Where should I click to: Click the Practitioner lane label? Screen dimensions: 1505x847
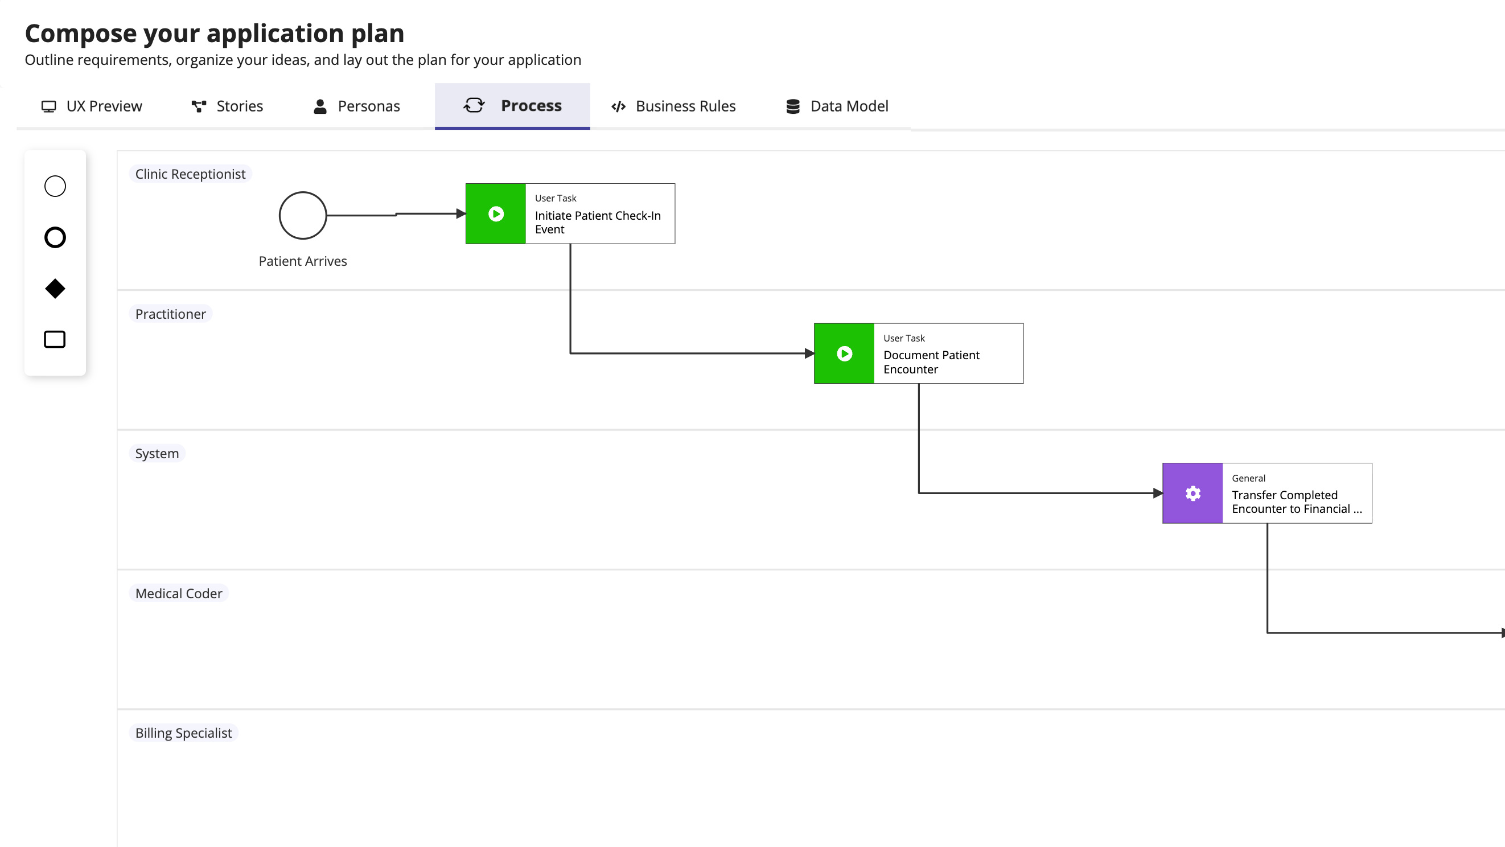pyautogui.click(x=171, y=314)
